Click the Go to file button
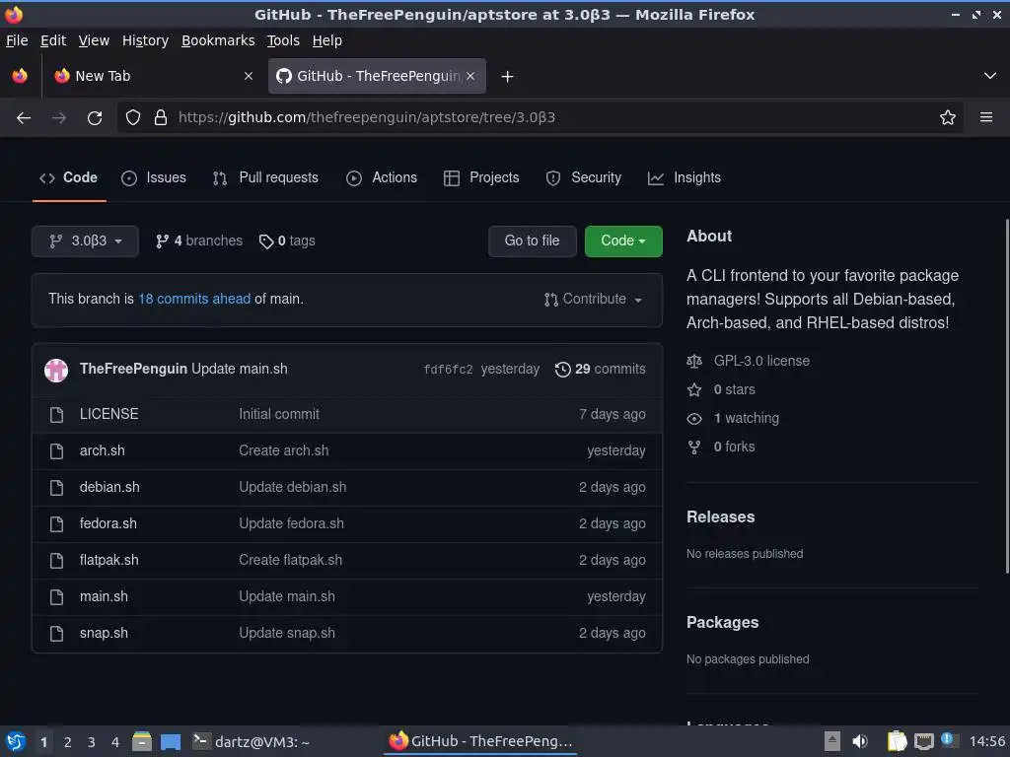 (532, 241)
